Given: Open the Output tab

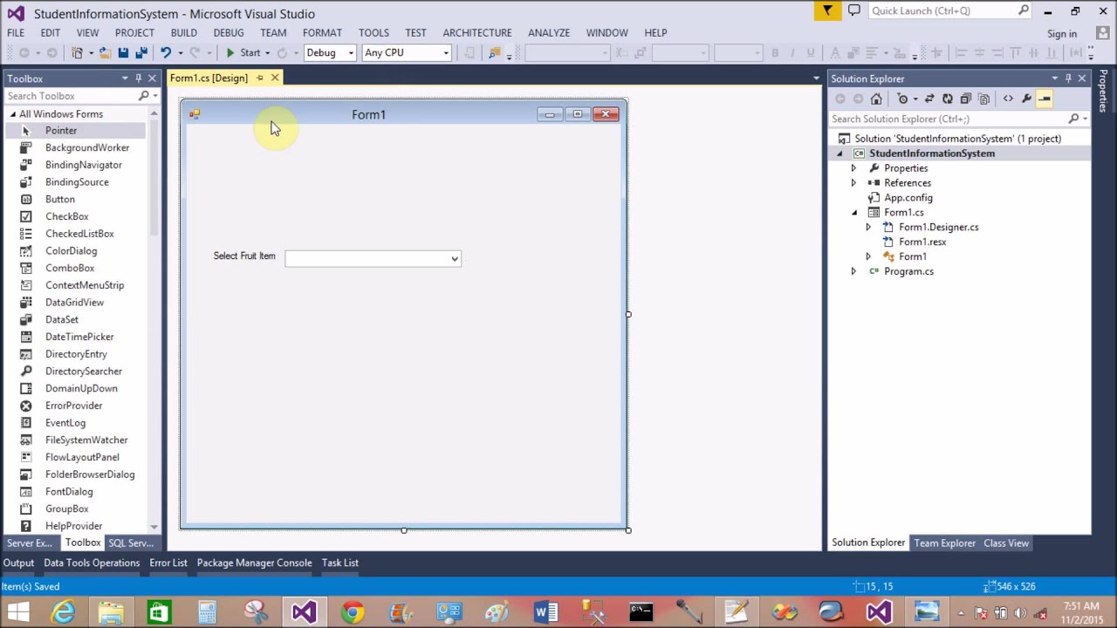Looking at the screenshot, I should (x=18, y=563).
